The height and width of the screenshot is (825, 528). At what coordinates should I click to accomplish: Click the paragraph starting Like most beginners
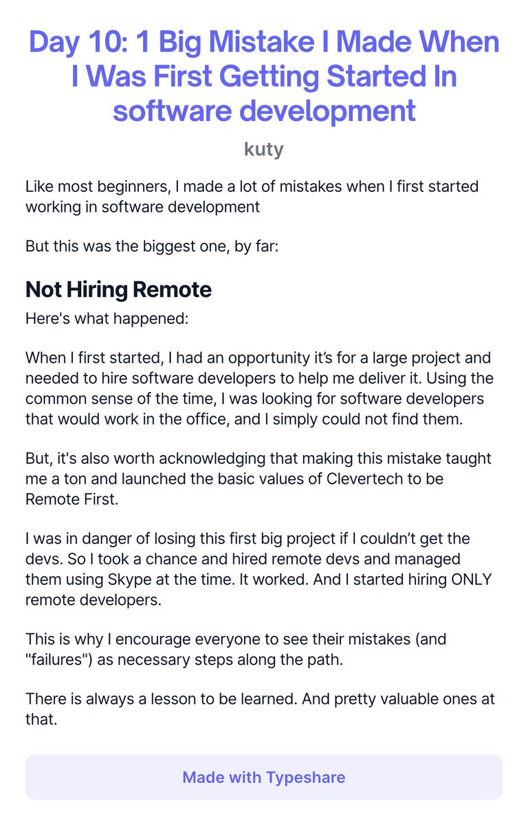tap(252, 197)
